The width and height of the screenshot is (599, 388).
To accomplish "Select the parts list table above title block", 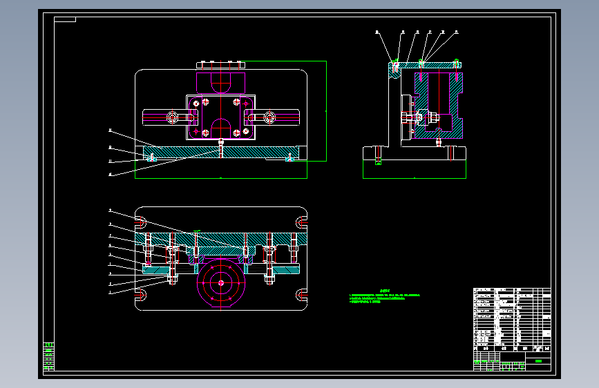I will tap(512, 320).
